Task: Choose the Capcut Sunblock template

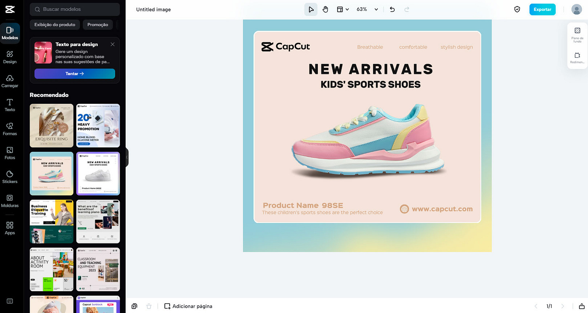Action: [98, 304]
